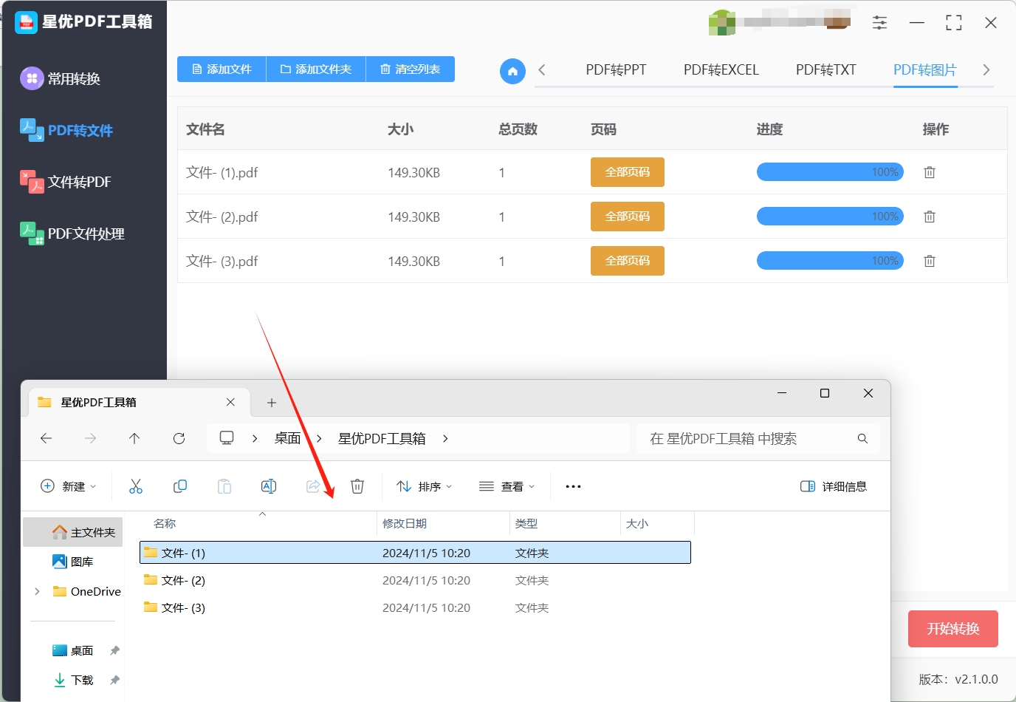The image size is (1016, 702).
Task: Click the 开始转换 button
Action: pos(953,629)
